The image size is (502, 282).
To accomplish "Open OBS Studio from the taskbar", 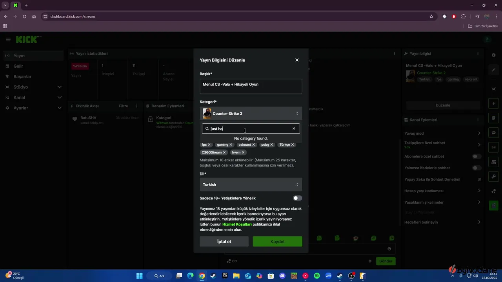I will [351, 276].
